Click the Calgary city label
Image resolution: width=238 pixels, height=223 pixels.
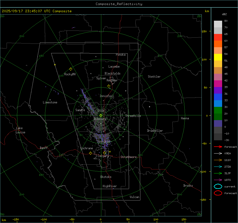click(x=103, y=156)
